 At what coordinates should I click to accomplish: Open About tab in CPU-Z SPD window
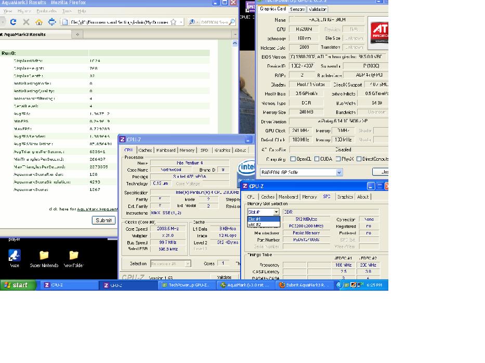point(363,197)
